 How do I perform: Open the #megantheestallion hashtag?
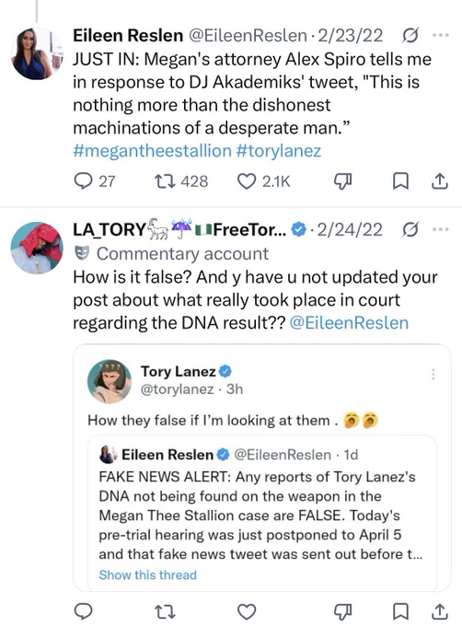click(152, 151)
